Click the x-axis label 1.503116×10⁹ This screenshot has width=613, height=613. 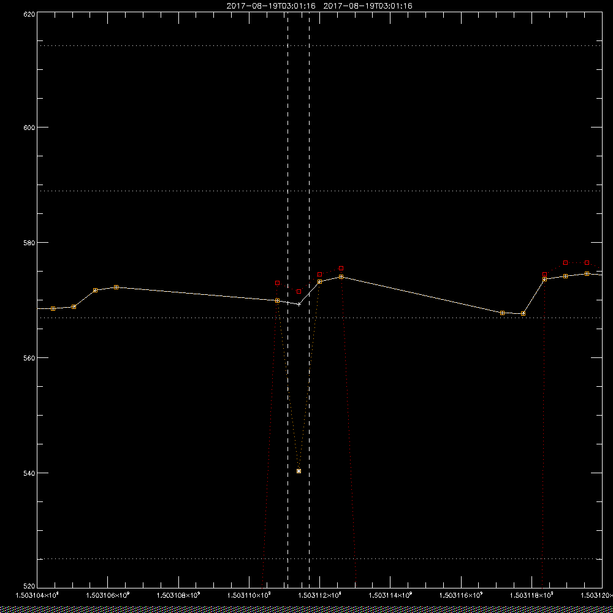[462, 595]
